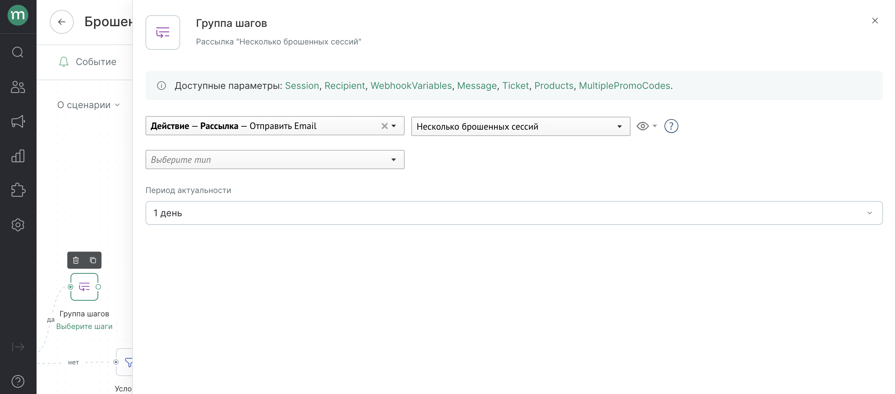895x394 pixels.
Task: Open the search icon in sidebar
Action: coord(18,52)
